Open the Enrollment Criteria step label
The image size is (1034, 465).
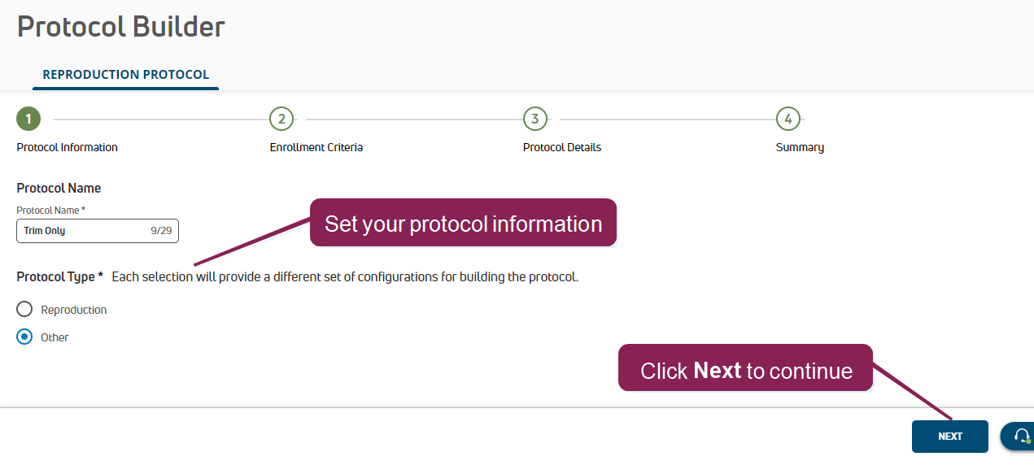[316, 148]
